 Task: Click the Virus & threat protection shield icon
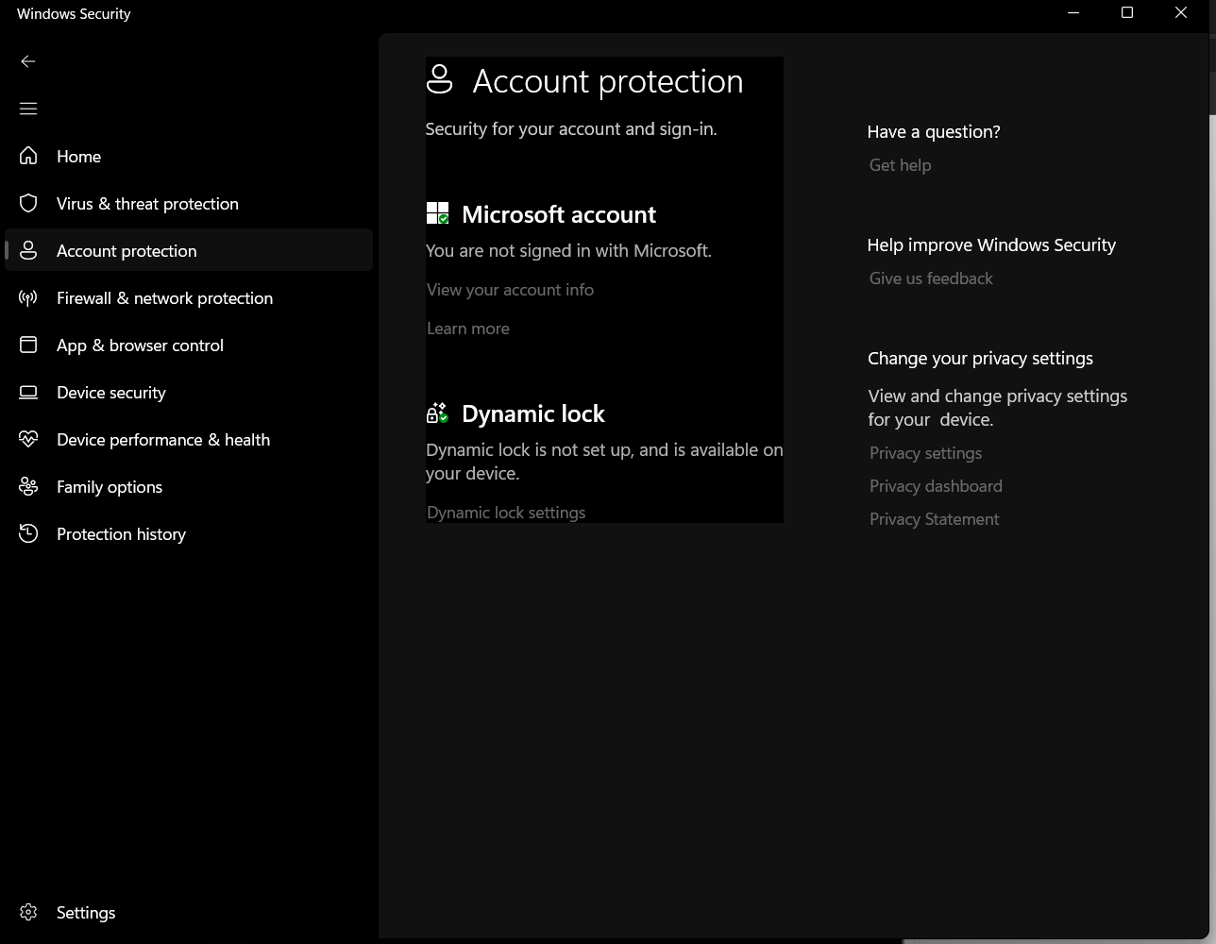point(28,203)
